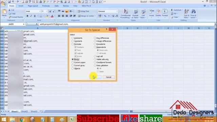Switch to the Insert ribbon tab

(x=21, y=6)
